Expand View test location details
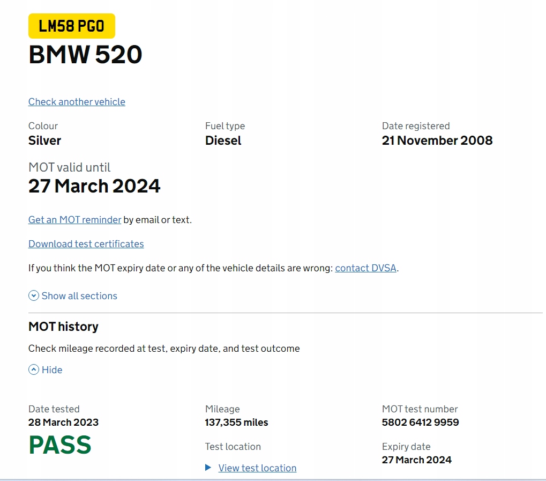Screen dimensions: 546x481 [x=257, y=468]
